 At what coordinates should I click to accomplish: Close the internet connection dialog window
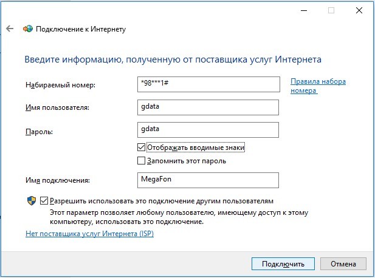tap(360, 10)
